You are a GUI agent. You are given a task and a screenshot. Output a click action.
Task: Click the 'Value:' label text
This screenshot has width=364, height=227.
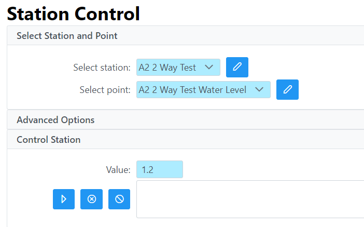[118, 170]
